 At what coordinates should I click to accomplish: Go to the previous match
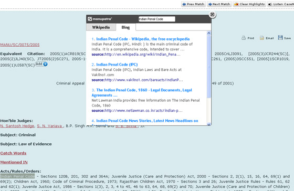193,4
